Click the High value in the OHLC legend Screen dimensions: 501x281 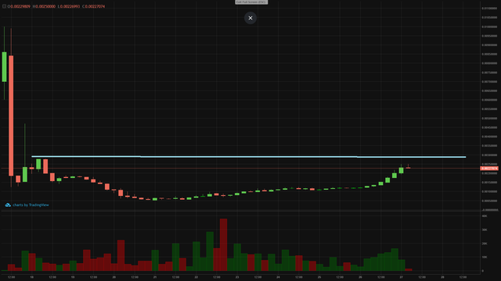pos(44,6)
